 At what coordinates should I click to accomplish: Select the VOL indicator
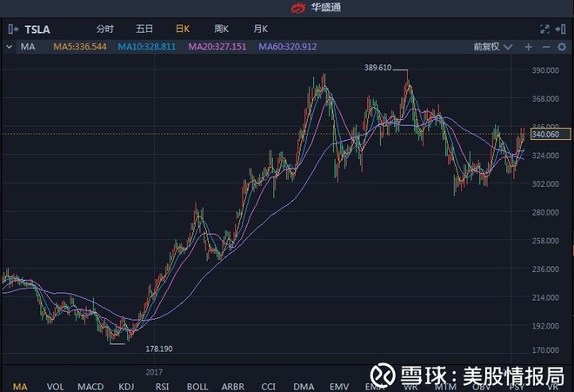pos(55,385)
